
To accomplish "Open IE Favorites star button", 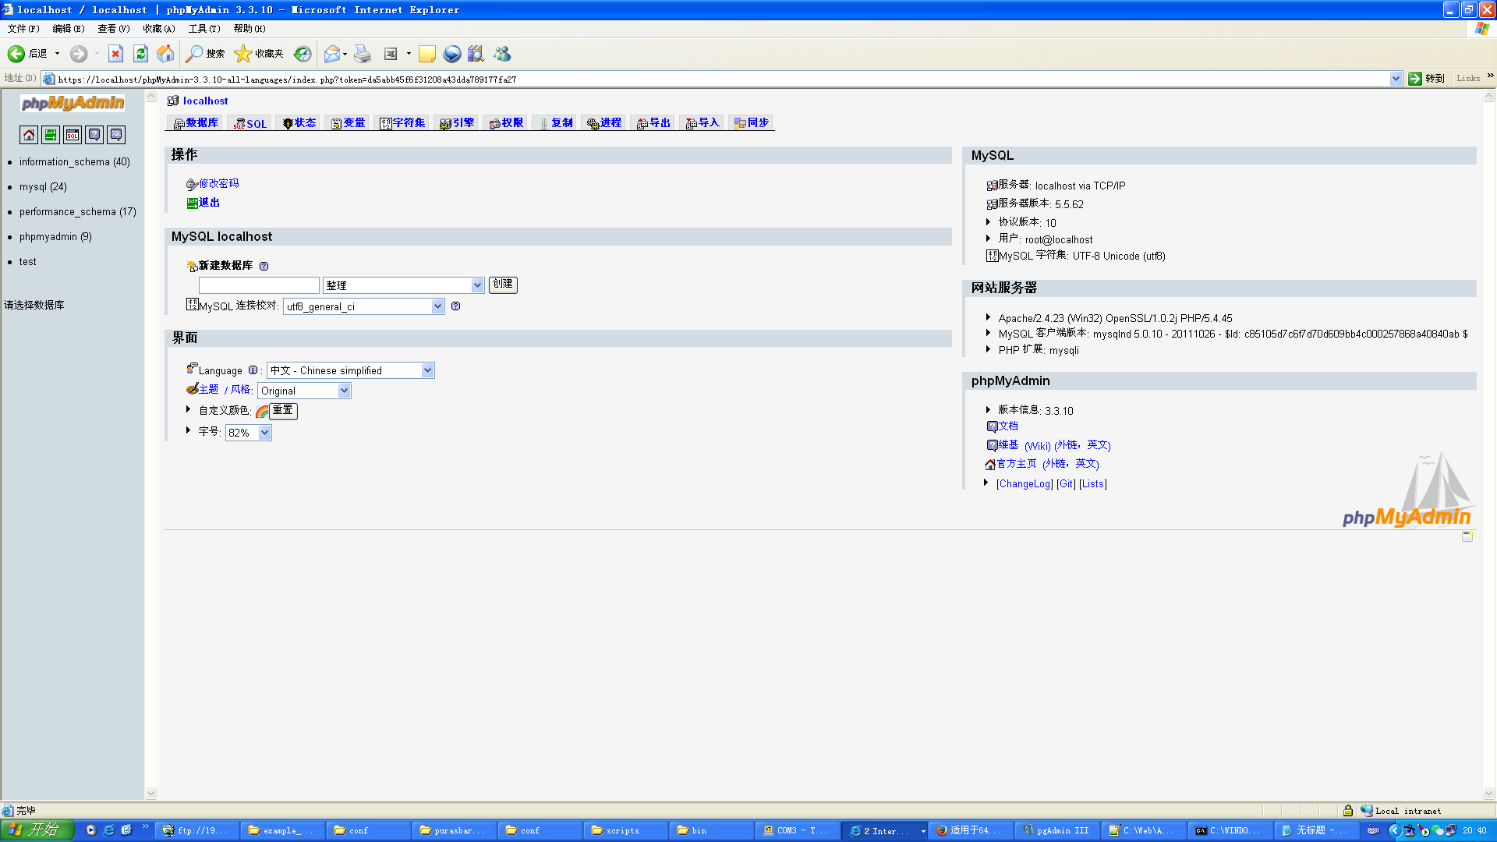I will (259, 54).
